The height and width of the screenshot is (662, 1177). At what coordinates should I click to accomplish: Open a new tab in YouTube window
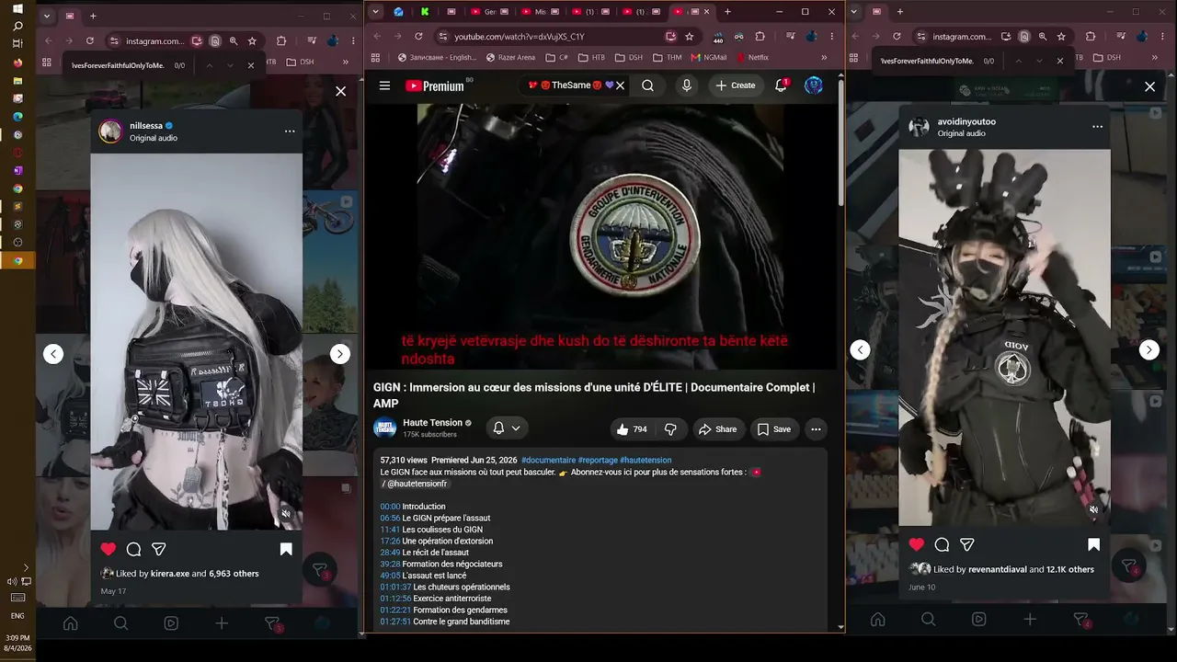tap(727, 12)
